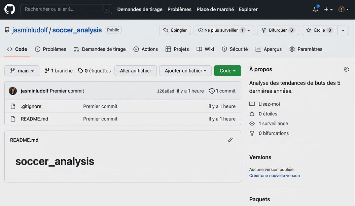This screenshot has height=206, width=355.
Task: Toggle 'Ne plus surveiller' watch button
Action: click(221, 30)
